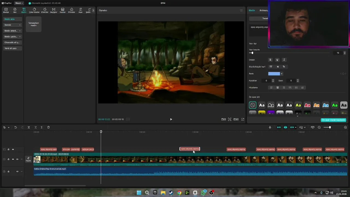The image size is (350, 197).
Task: Open the preview axis dropdown arrow
Action: 305,127
